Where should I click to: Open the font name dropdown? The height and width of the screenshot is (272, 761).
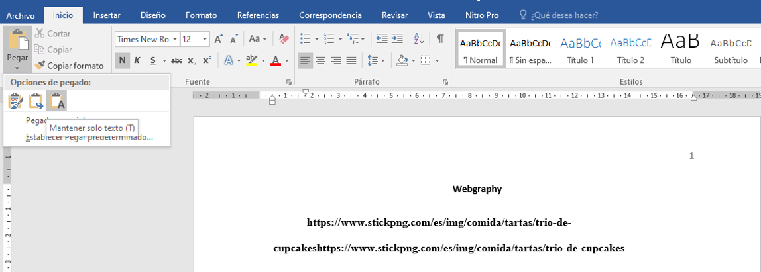(175, 39)
